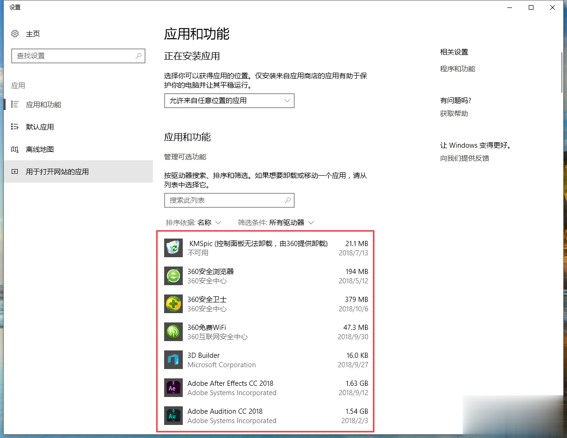This screenshot has width=567, height=438.
Task: Click the Adobe Audition Au icon
Action: tap(173, 416)
